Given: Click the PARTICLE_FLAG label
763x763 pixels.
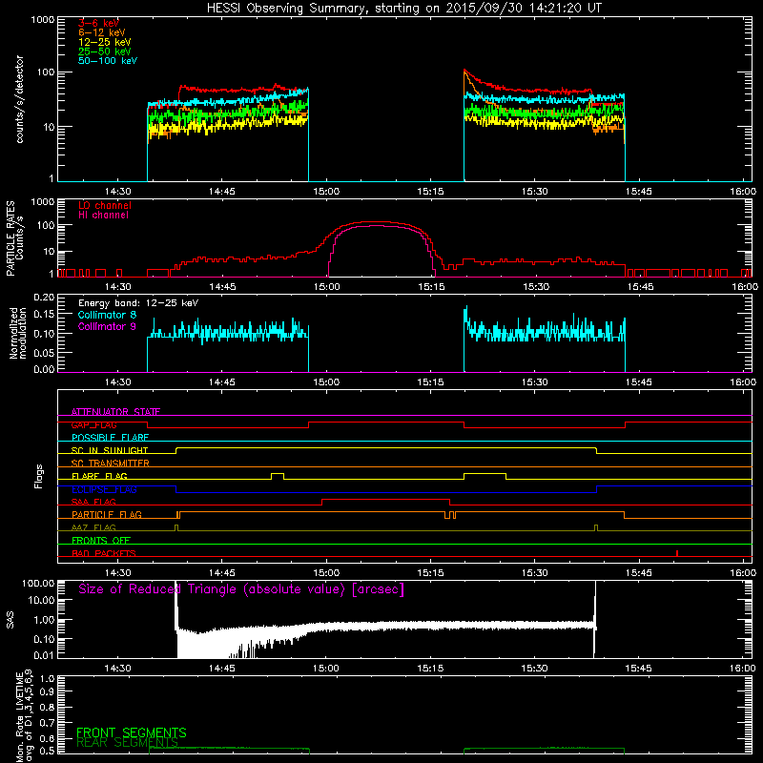Looking at the screenshot, I should (x=107, y=515).
